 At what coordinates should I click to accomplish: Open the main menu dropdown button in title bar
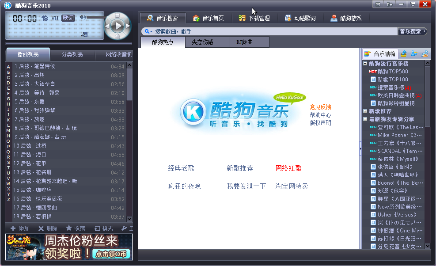point(378,4)
